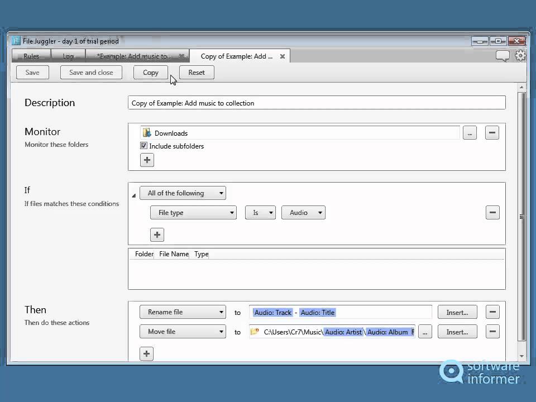
Task: Open the Rename file action dropdown
Action: pos(183,312)
